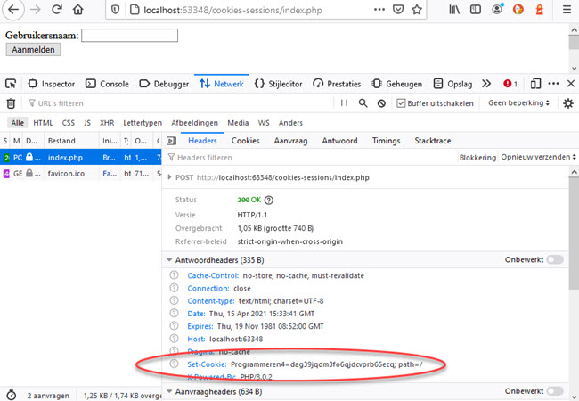Open the Opslag tab

(x=453, y=84)
